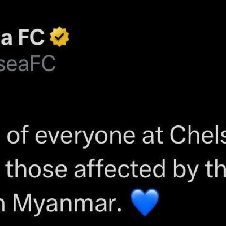Click the blue heart emoji
Viewport: 226px width, 226px height.
pyautogui.click(x=145, y=202)
